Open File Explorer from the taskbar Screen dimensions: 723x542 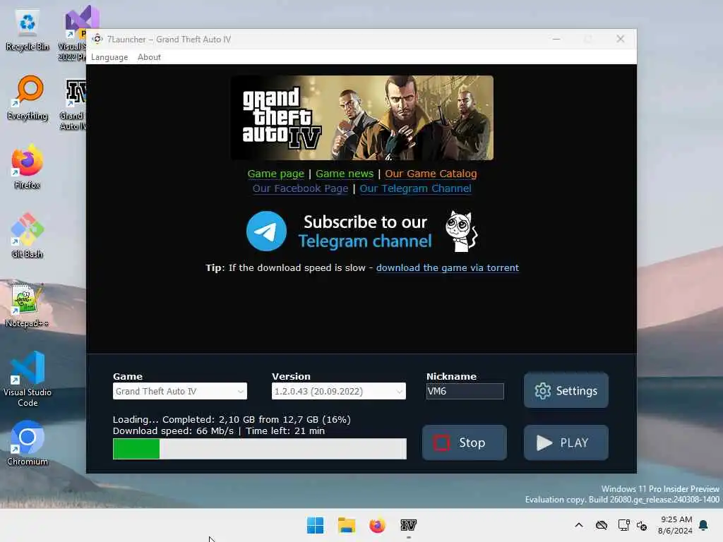(346, 525)
